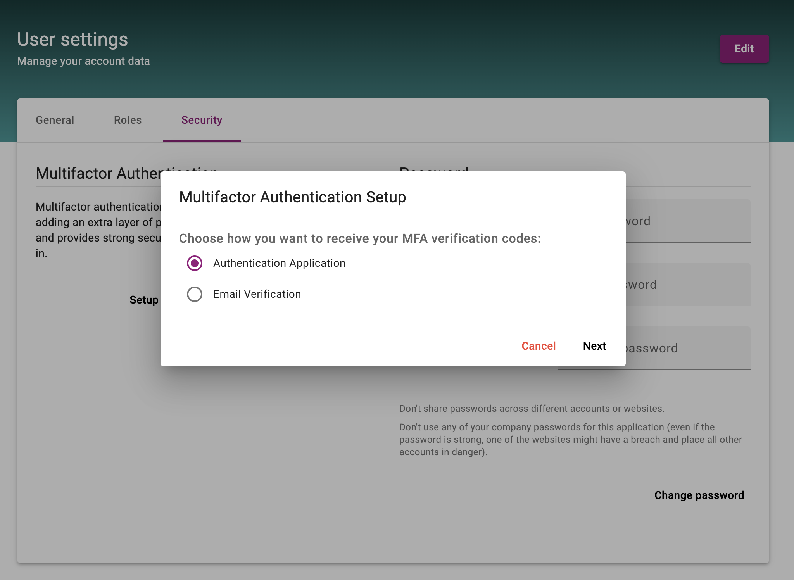Screen dimensions: 794x580
Task: Select the Authentication Application radio button
Action: (195, 263)
